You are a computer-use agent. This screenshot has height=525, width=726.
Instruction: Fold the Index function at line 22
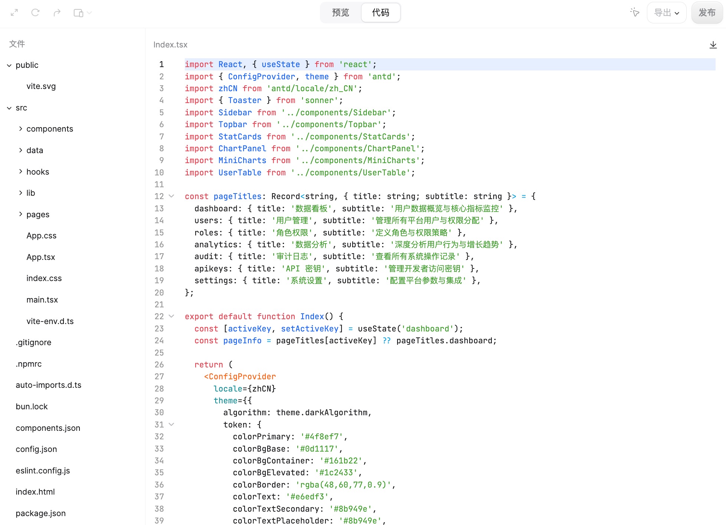171,316
